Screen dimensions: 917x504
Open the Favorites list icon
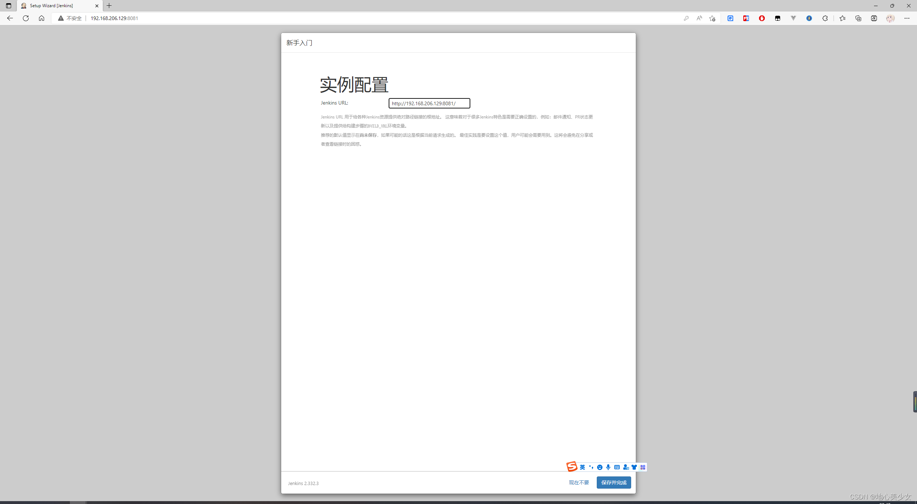[842, 18]
